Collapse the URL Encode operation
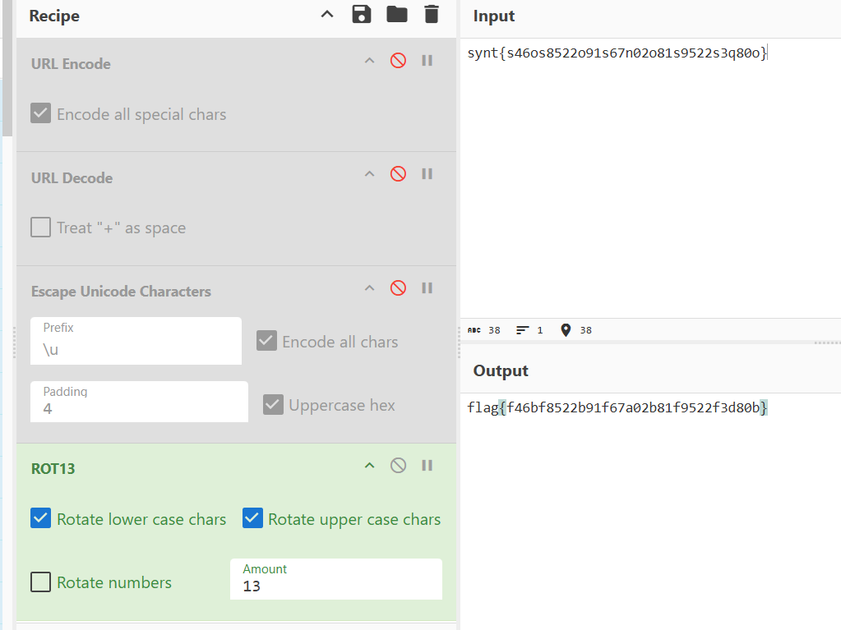The width and height of the screenshot is (841, 630). click(369, 61)
